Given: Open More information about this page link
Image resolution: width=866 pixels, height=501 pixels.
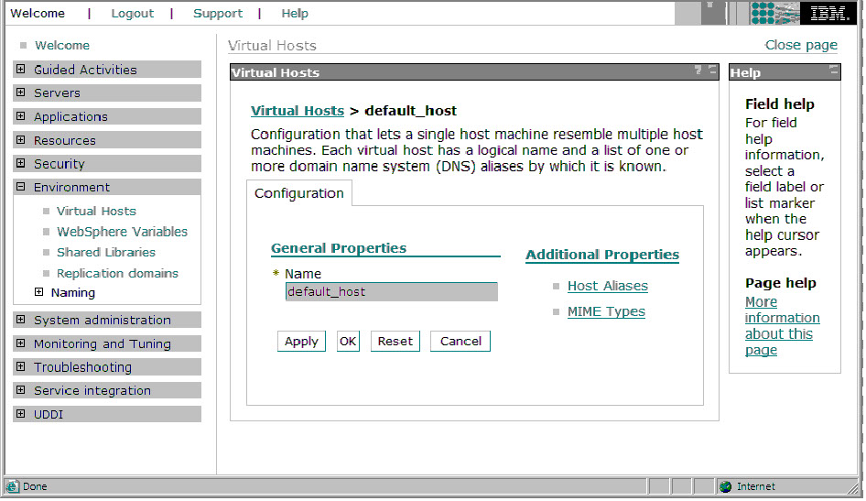Looking at the screenshot, I should pos(782,326).
